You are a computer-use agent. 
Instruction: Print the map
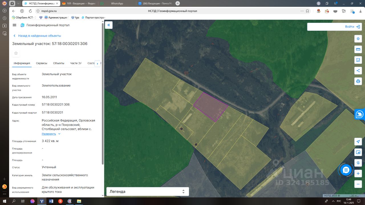pos(358,81)
